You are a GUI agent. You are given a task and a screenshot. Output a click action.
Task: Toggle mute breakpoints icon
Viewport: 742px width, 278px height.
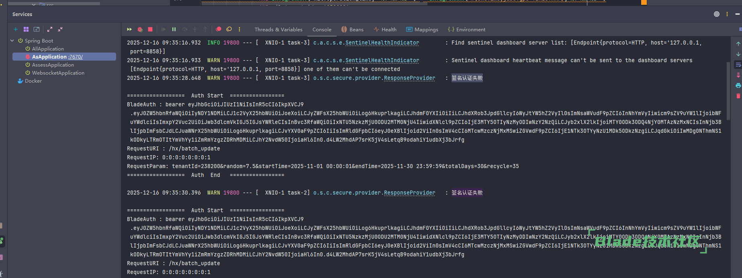229,29
